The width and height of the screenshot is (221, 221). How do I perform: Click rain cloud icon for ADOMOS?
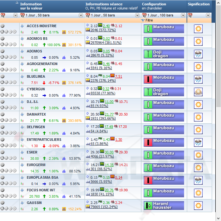(198, 54)
